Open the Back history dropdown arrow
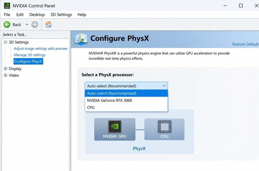 (27, 25)
